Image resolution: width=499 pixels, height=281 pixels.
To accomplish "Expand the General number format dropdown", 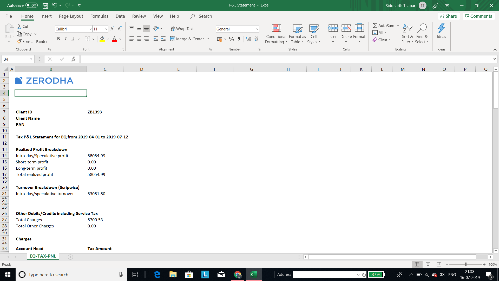I will pos(257,29).
